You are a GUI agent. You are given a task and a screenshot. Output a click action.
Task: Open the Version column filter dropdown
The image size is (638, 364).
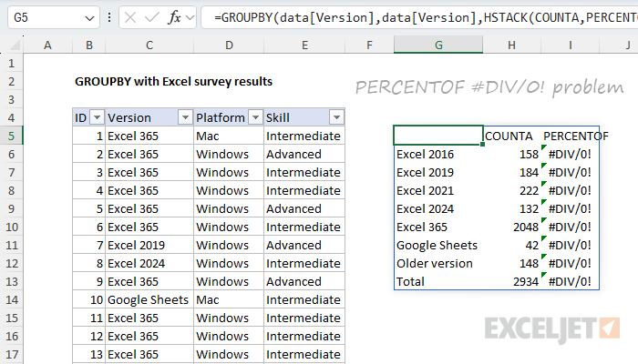(185, 117)
